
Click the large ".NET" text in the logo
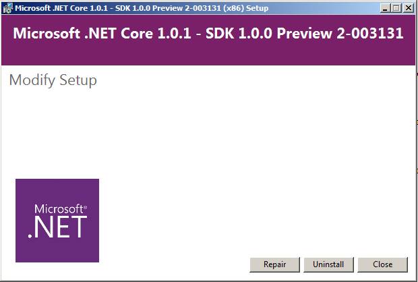pyautogui.click(x=57, y=227)
